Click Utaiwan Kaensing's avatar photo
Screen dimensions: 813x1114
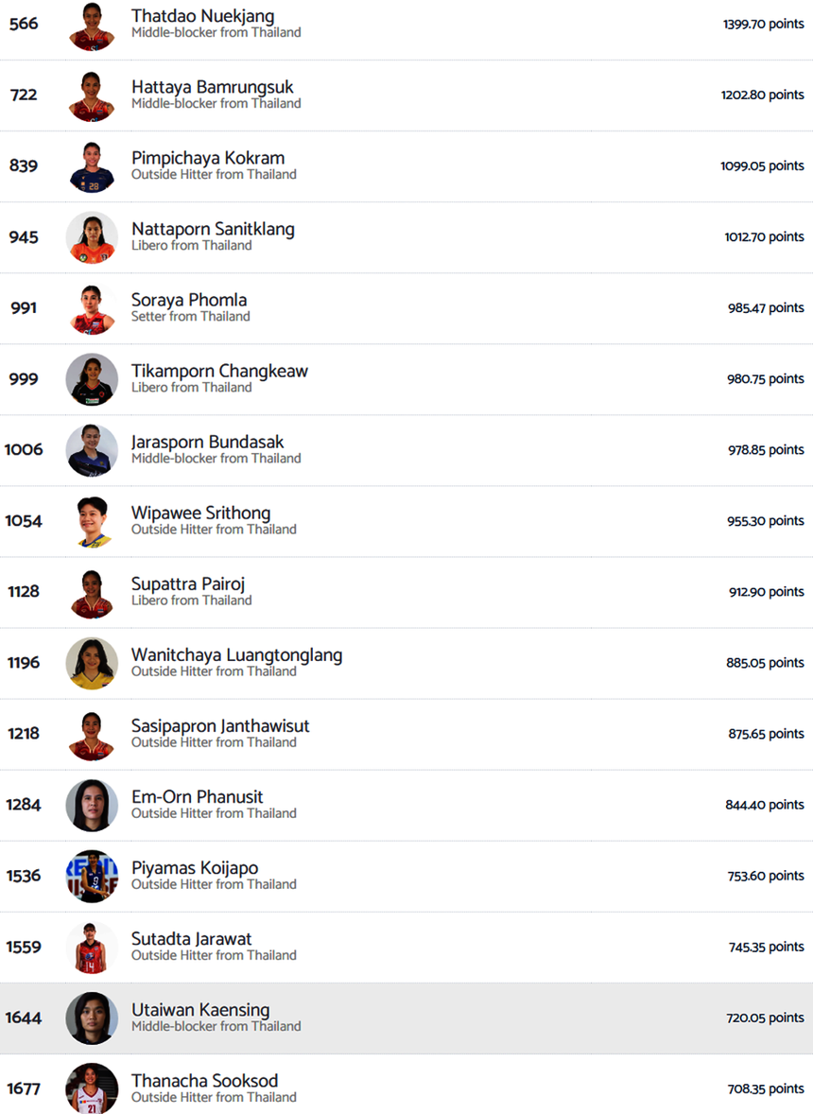tap(92, 1018)
